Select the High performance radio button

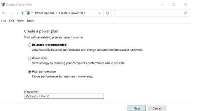tap(30, 72)
